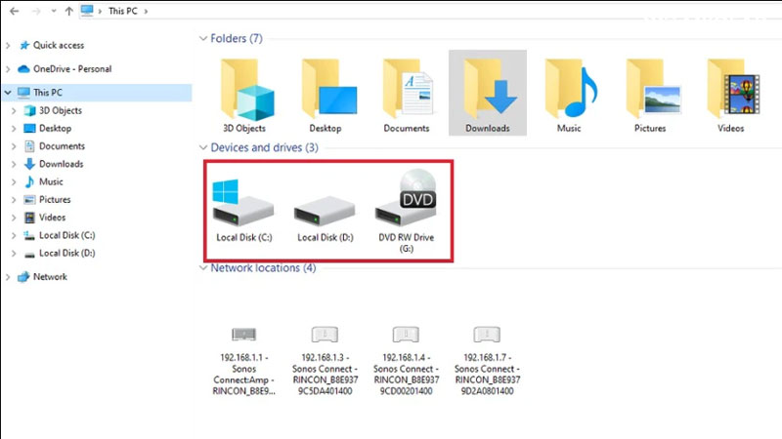Expand Music tree node in sidebar
The image size is (782, 439).
click(14, 181)
